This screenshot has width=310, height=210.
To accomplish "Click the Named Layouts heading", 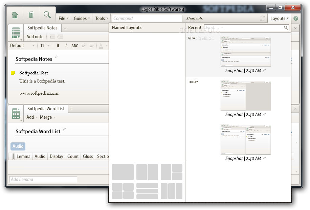I will [x=127, y=28].
